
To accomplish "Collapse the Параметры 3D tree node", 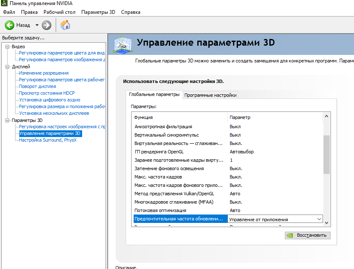I will 8,120.
